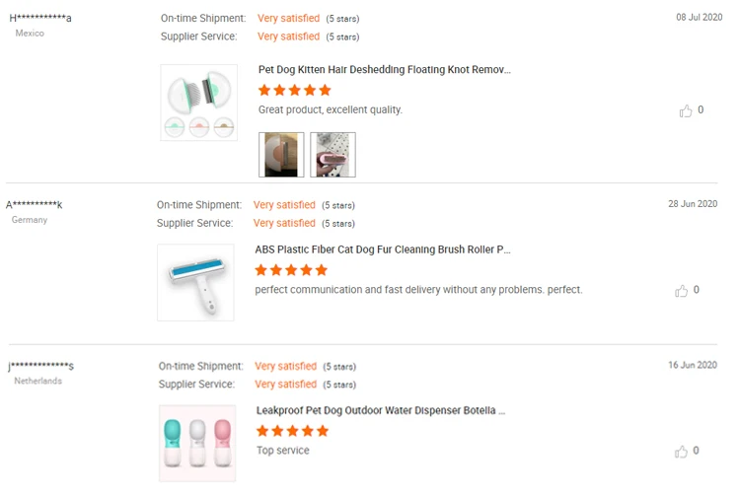View the deshedding brush product thumbnail

(x=199, y=103)
